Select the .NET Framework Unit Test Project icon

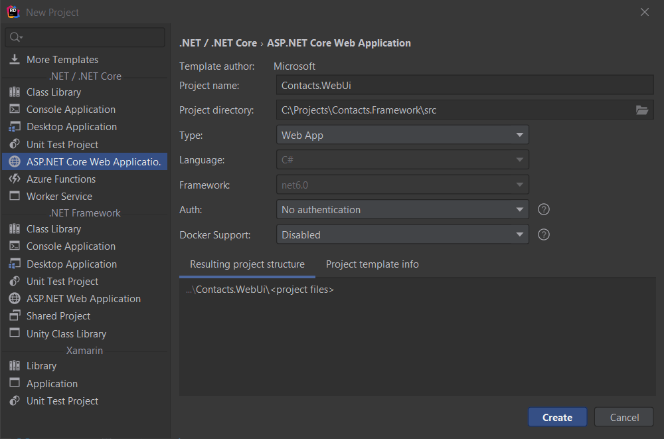pyautogui.click(x=15, y=282)
